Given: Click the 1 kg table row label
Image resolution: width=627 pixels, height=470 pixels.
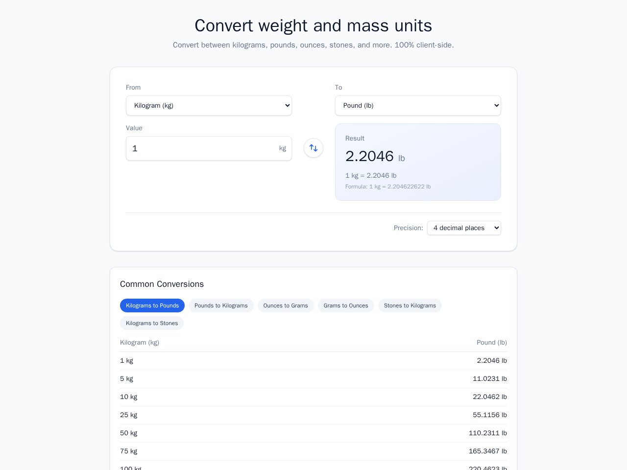Looking at the screenshot, I should pos(126,361).
